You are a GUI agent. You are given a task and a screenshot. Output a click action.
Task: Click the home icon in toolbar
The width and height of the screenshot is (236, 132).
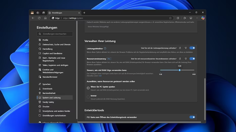pos(45,18)
